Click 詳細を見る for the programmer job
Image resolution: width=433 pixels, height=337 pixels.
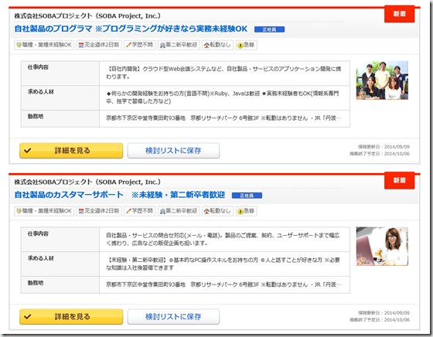tap(71, 151)
